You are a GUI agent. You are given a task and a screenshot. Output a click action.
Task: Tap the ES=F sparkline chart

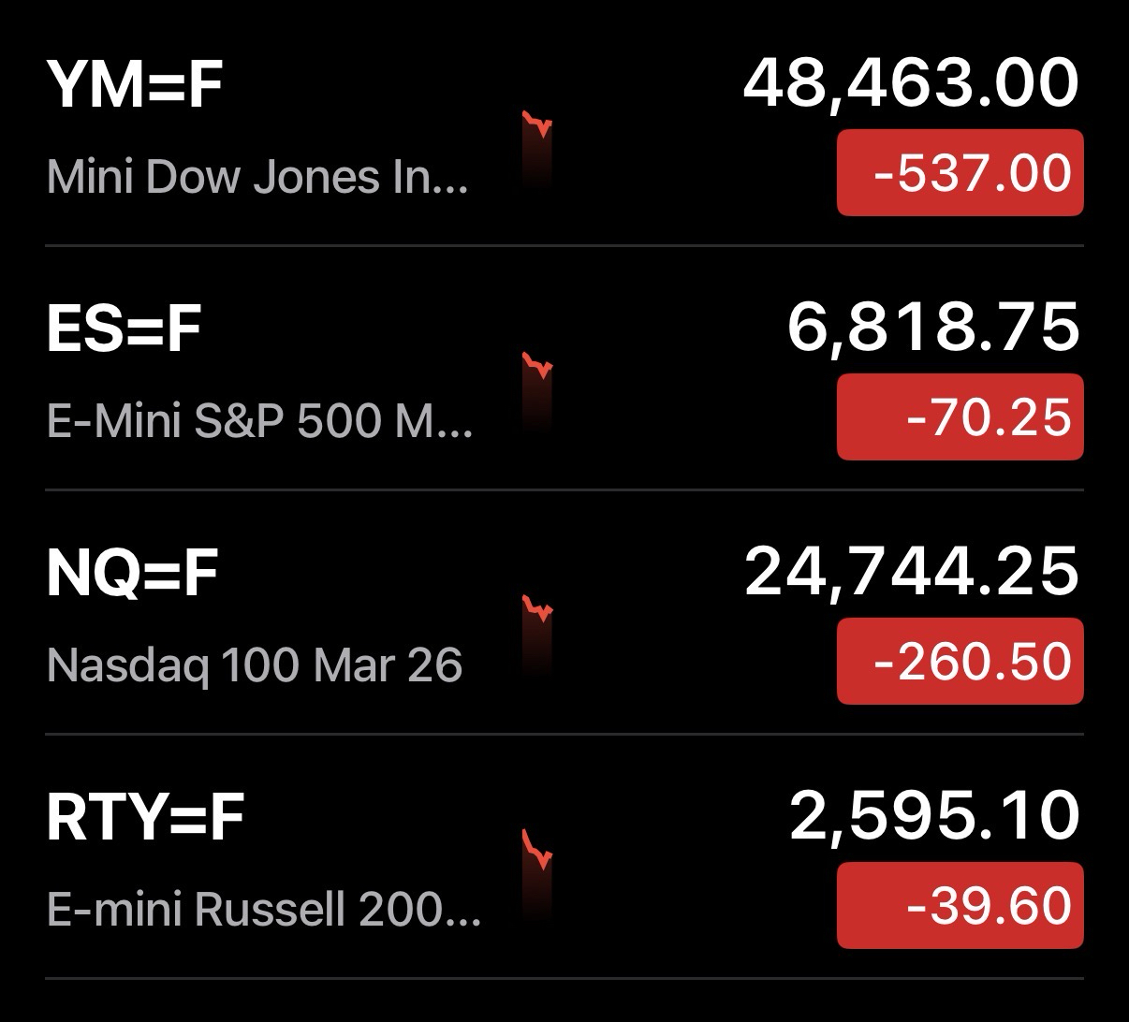coord(537,391)
